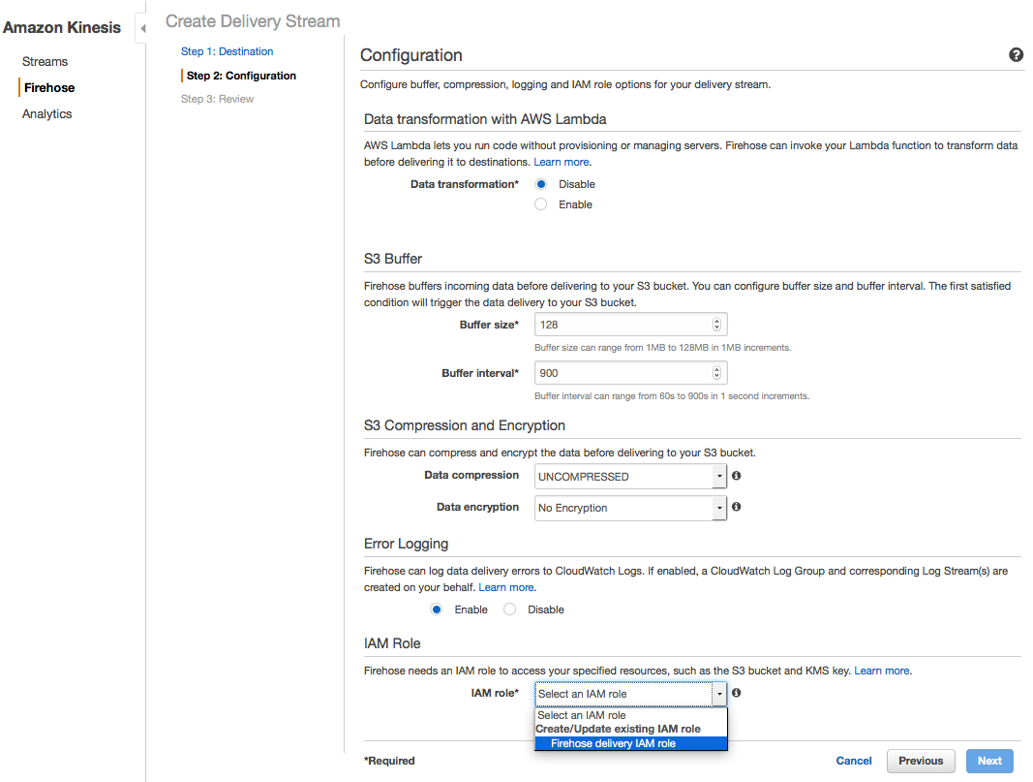Focus the Buffer interval field
This screenshot has height=782, width=1033.
[630, 373]
